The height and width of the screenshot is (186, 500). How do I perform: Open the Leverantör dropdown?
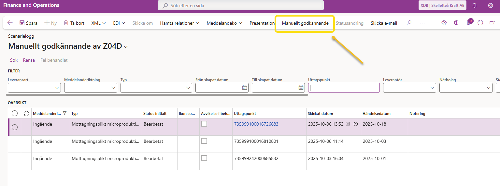click(433, 88)
